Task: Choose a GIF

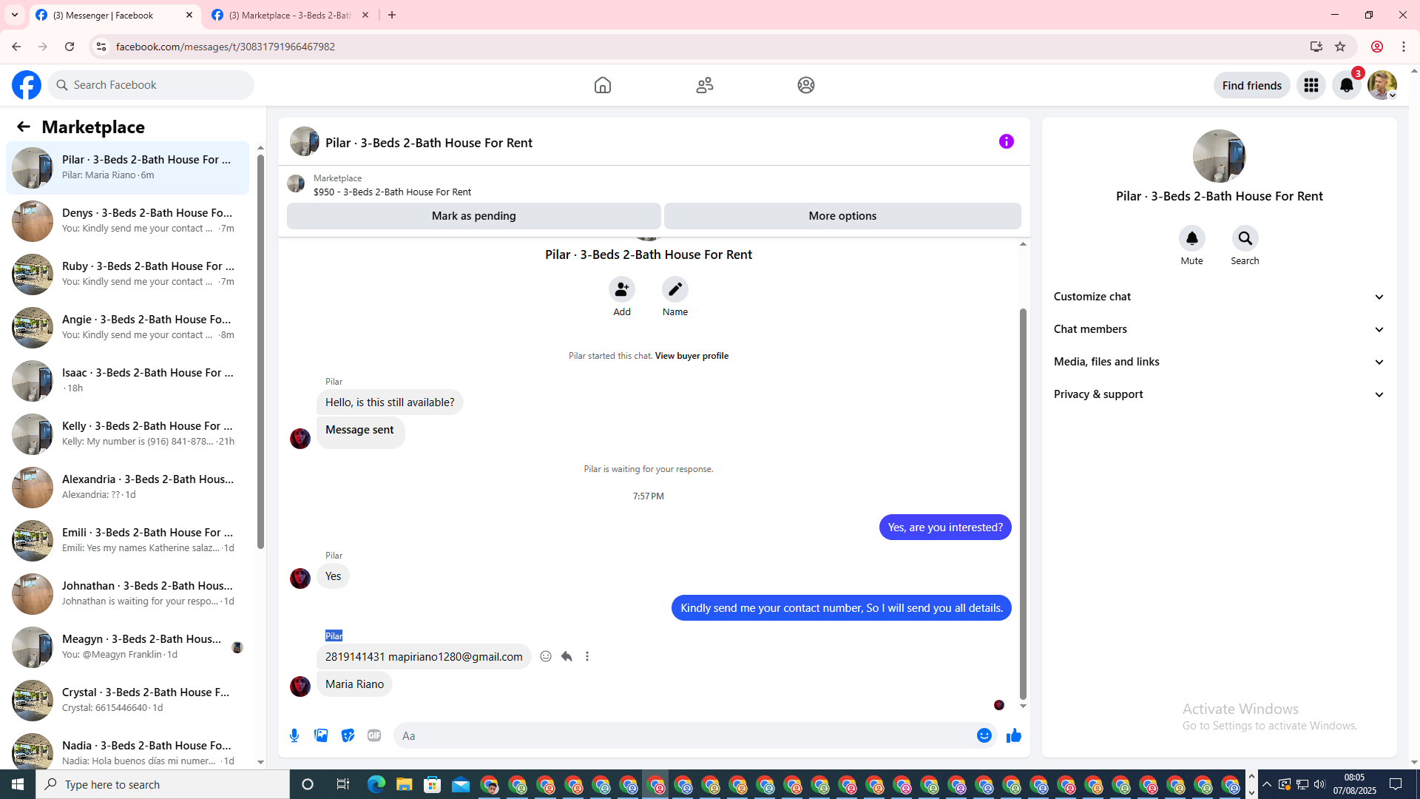Action: pyautogui.click(x=374, y=735)
